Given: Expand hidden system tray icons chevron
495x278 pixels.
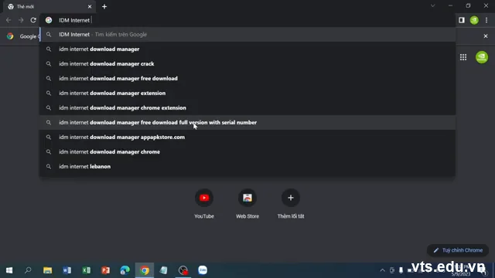Looking at the screenshot, I should (382, 270).
